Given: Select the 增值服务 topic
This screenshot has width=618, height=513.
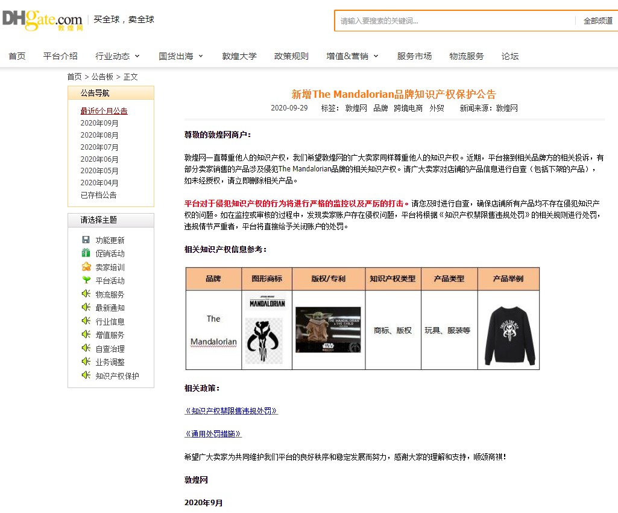Looking at the screenshot, I should 110,335.
